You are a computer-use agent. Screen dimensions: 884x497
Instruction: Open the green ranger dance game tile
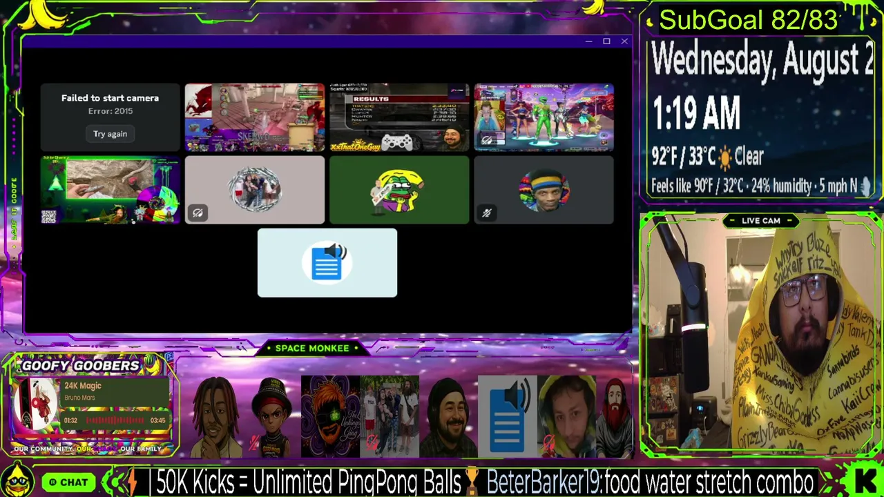pos(544,117)
